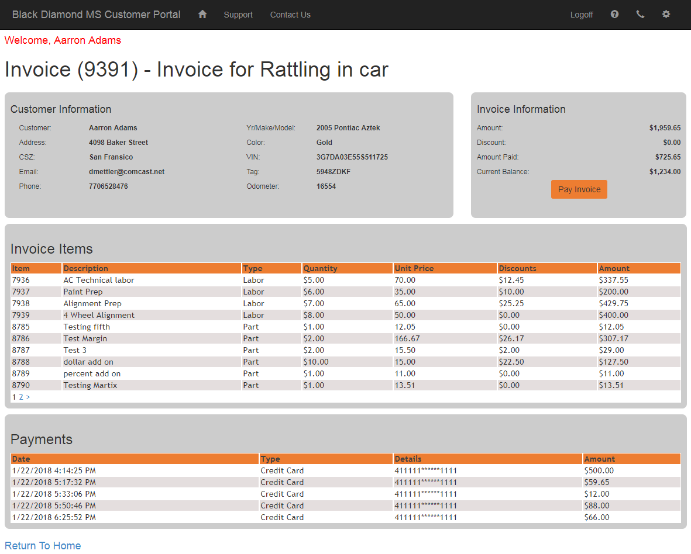
Task: Sort invoice items by Description column header
Action: click(x=86, y=268)
